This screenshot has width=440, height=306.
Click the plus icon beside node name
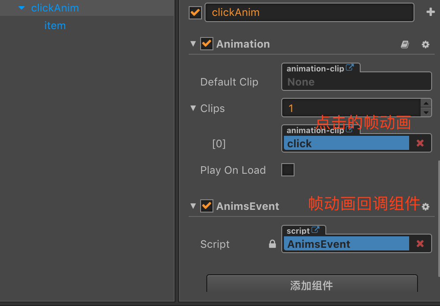pos(430,12)
